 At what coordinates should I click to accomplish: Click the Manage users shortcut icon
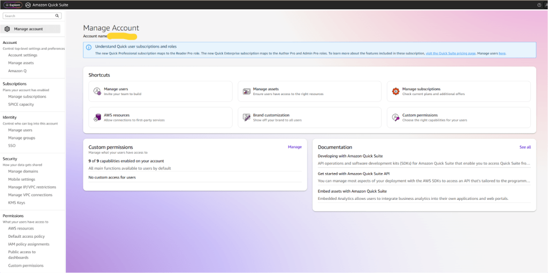coord(97,91)
